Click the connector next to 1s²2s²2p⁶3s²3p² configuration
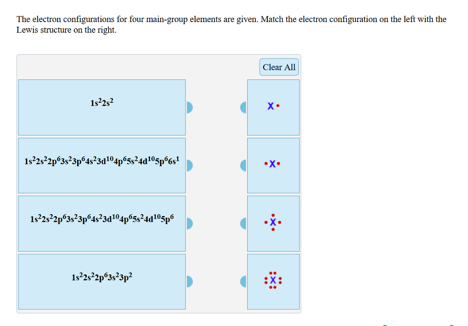Screen dimensions: 468x326 click(x=189, y=282)
